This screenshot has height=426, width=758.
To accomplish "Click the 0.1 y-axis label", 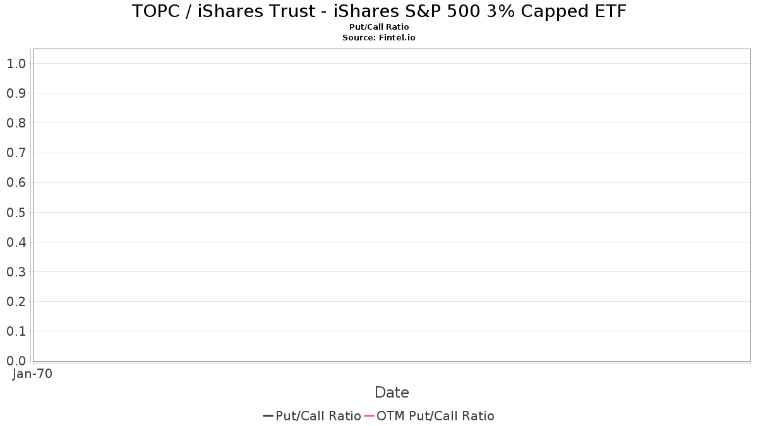I will click(16, 331).
